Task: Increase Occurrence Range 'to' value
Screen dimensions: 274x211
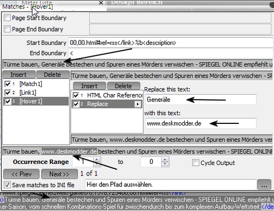Action: (165, 159)
